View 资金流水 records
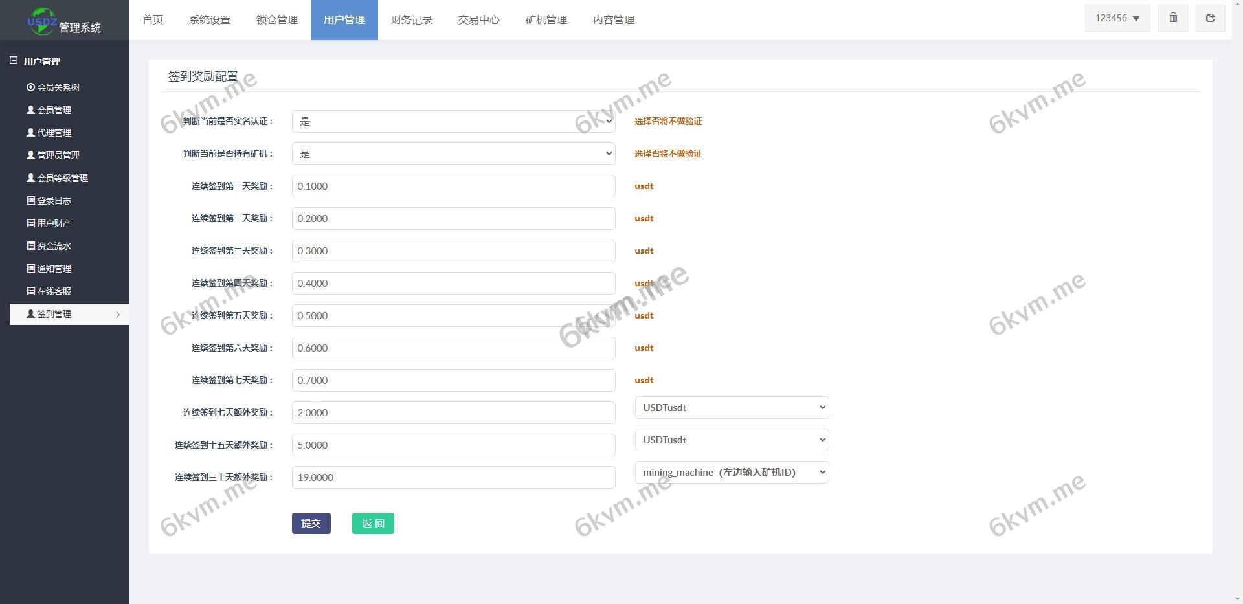 54,245
